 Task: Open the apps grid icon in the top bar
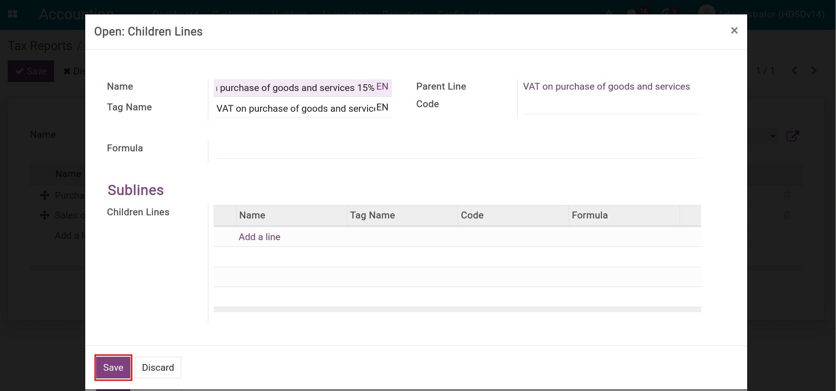click(13, 14)
